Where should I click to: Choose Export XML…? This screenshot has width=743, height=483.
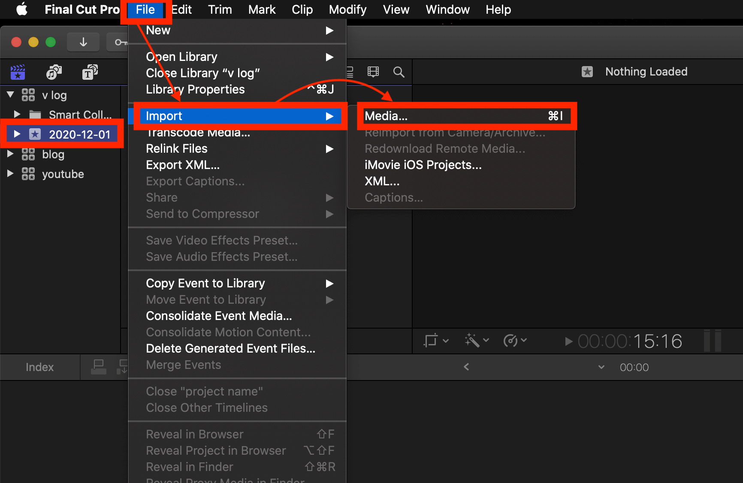[x=237, y=165]
